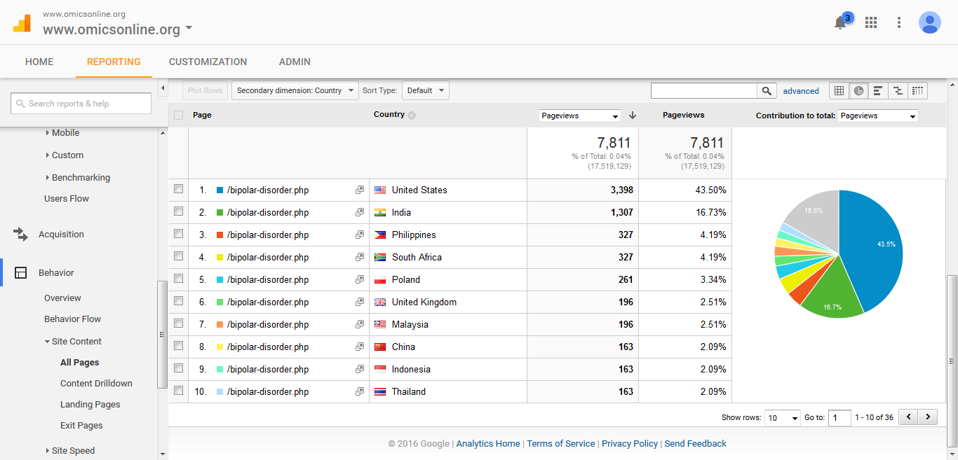Collapse the left sidebar arrow
This screenshot has width=958, height=460.
163,88
